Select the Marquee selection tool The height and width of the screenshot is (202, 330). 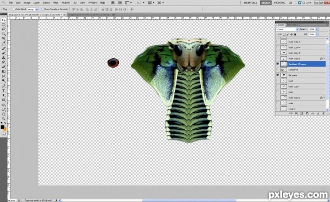pyautogui.click(x=4, y=25)
